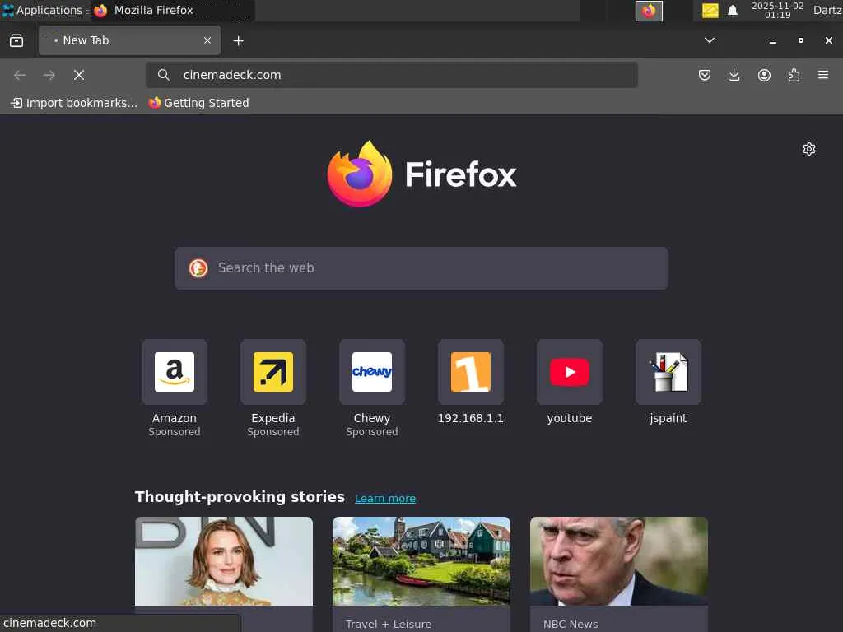Click the DuckDuckGo icon in the search box
Screen dimensions: 843x632
198,267
